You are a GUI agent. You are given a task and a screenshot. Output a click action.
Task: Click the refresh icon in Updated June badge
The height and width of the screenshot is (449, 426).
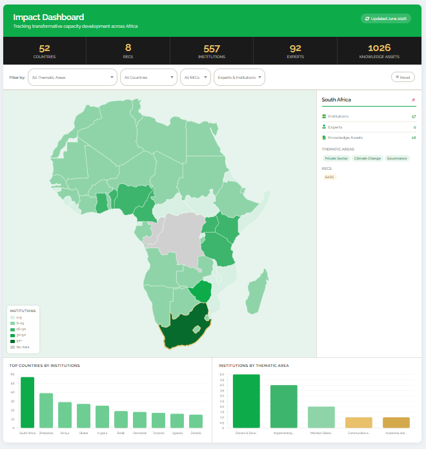pos(367,19)
